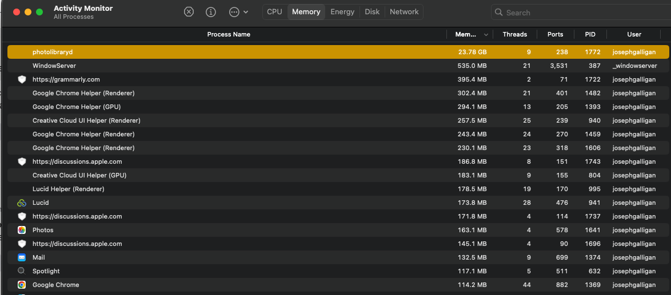Click the 23.78 GB memory value
Image resolution: width=671 pixels, height=295 pixels.
coord(473,52)
